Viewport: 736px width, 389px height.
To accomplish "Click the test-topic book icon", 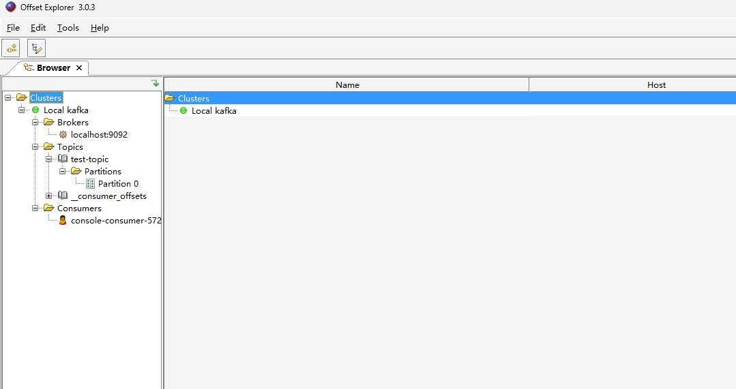I will 63,159.
